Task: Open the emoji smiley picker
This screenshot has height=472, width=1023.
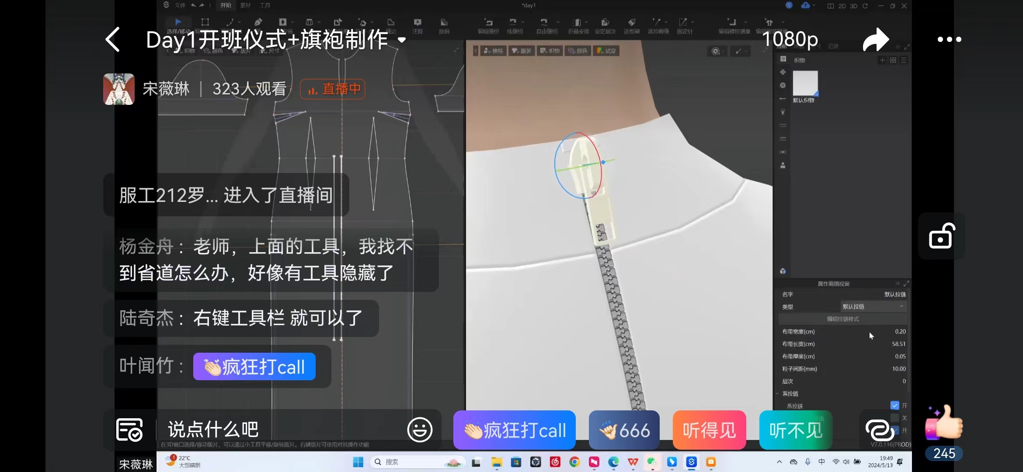Action: click(420, 430)
